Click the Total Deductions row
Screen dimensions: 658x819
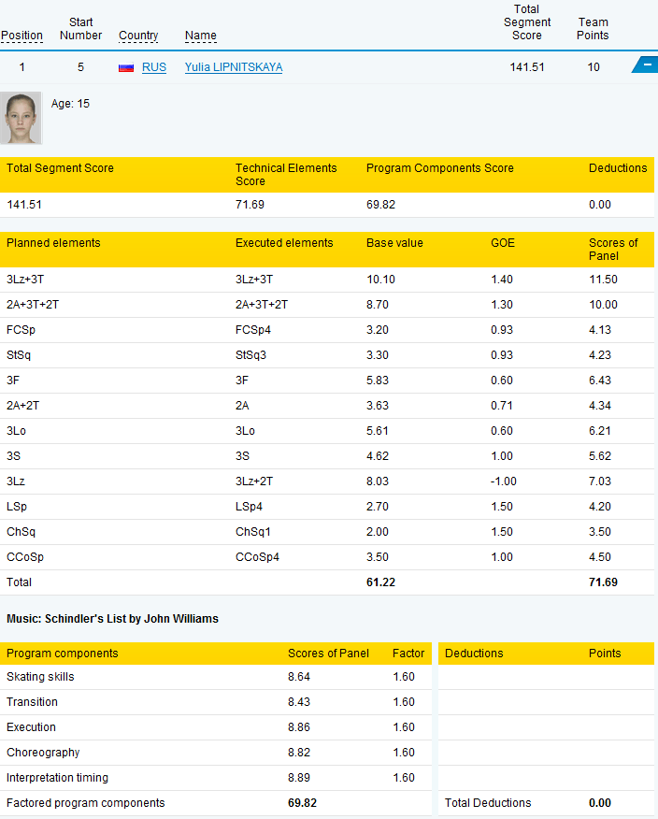pos(546,803)
